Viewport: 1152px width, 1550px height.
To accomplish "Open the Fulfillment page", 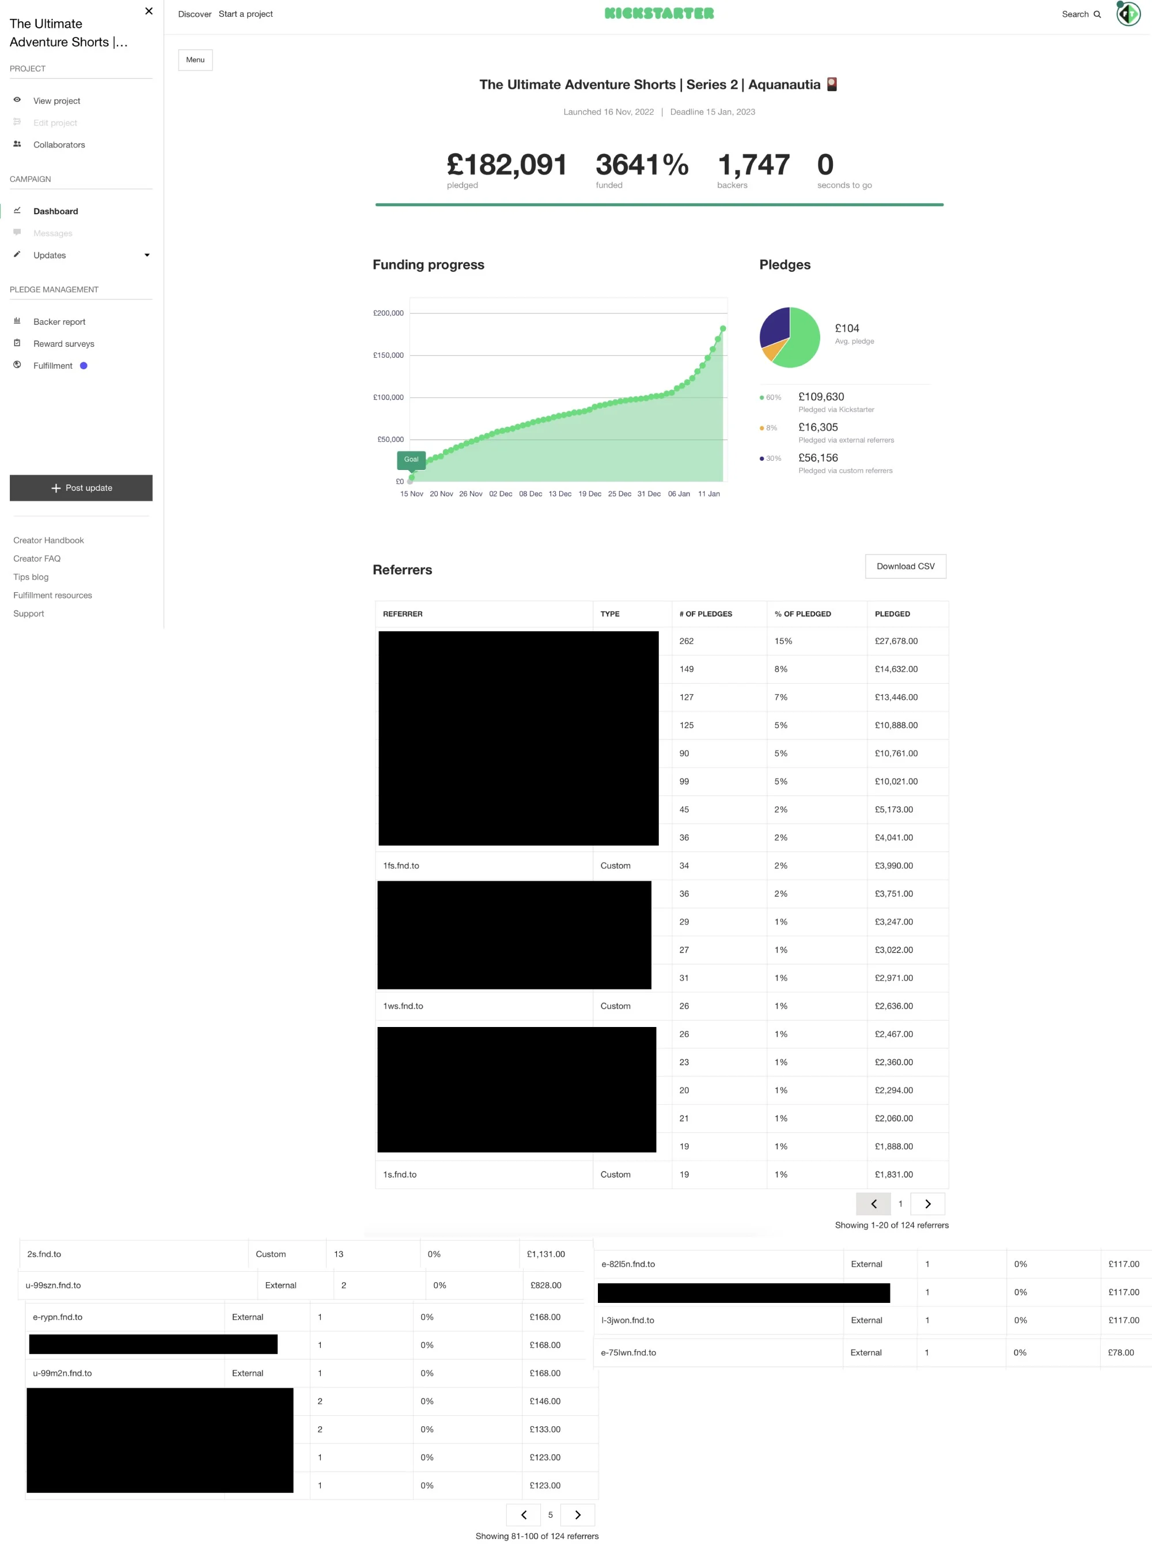I will (x=53, y=365).
